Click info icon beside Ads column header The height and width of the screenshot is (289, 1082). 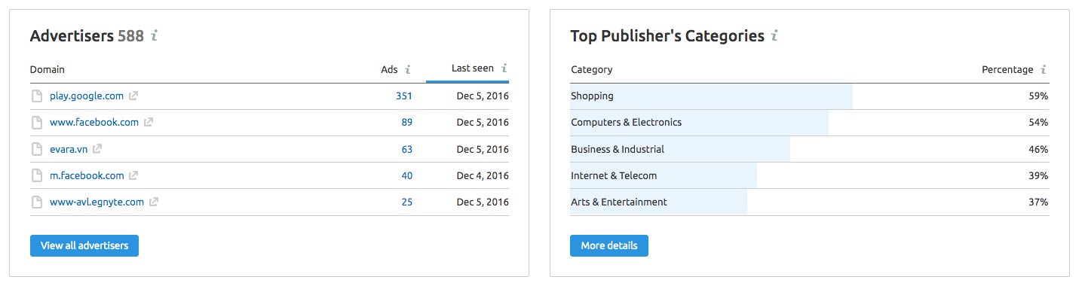click(x=408, y=69)
